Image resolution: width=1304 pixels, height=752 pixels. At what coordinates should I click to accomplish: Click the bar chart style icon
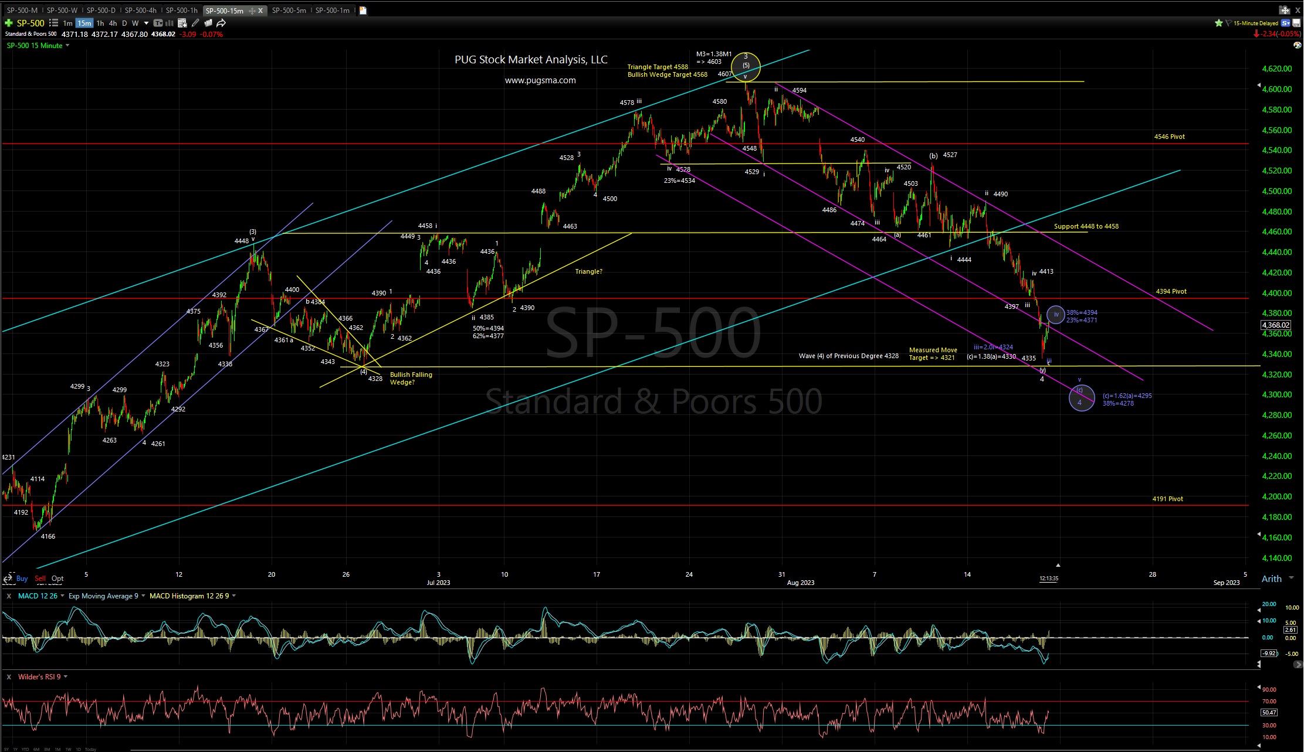(168, 23)
